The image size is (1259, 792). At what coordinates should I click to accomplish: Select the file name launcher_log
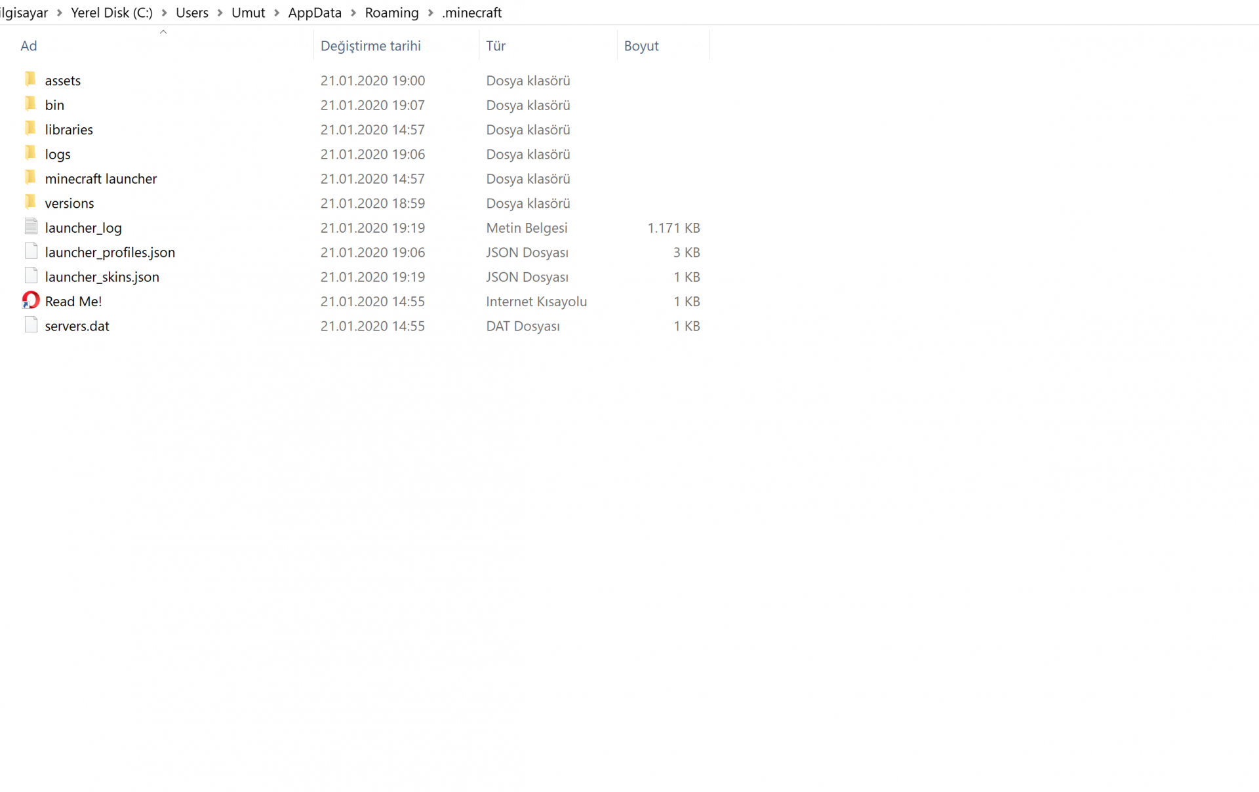point(83,228)
